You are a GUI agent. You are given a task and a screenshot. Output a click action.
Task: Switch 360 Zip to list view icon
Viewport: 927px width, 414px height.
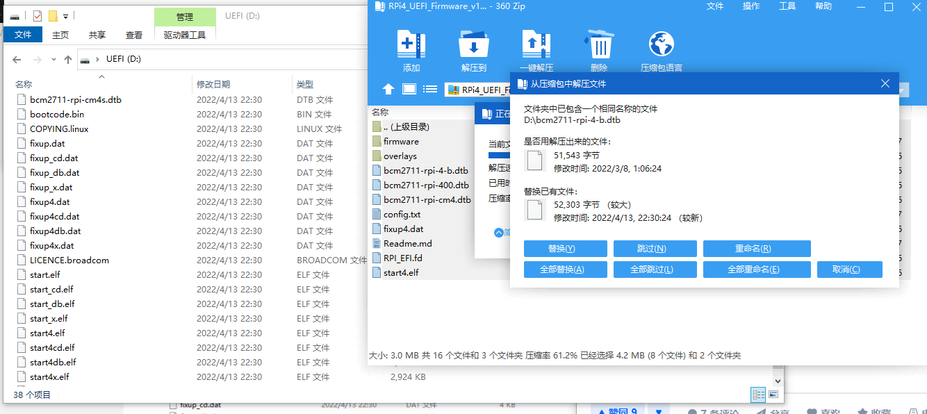430,89
